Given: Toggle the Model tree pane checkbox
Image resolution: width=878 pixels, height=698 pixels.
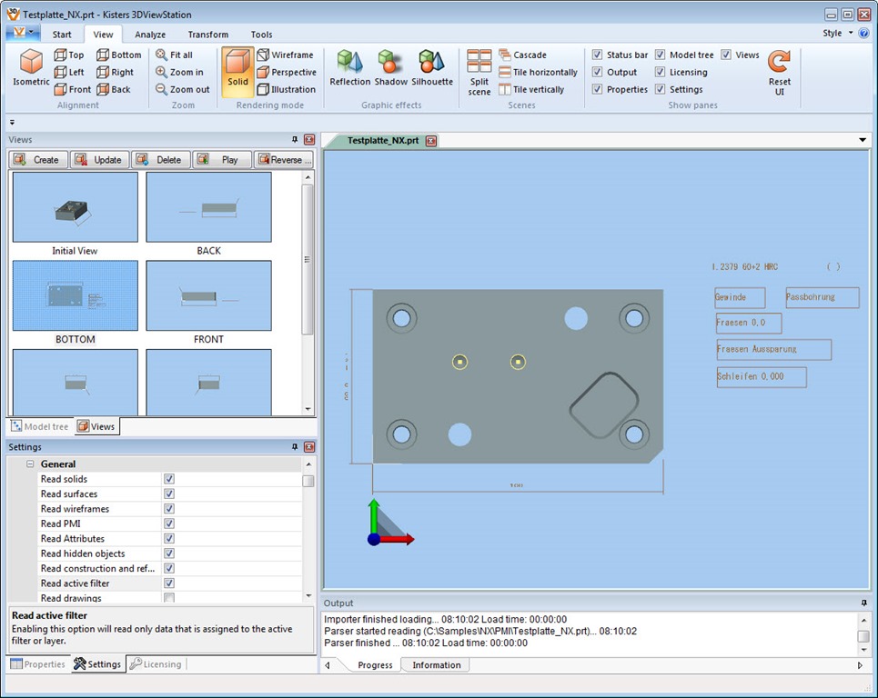Looking at the screenshot, I should click(x=661, y=55).
